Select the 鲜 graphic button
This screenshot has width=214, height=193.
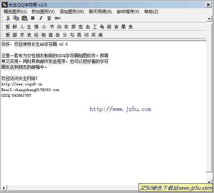(15, 27)
